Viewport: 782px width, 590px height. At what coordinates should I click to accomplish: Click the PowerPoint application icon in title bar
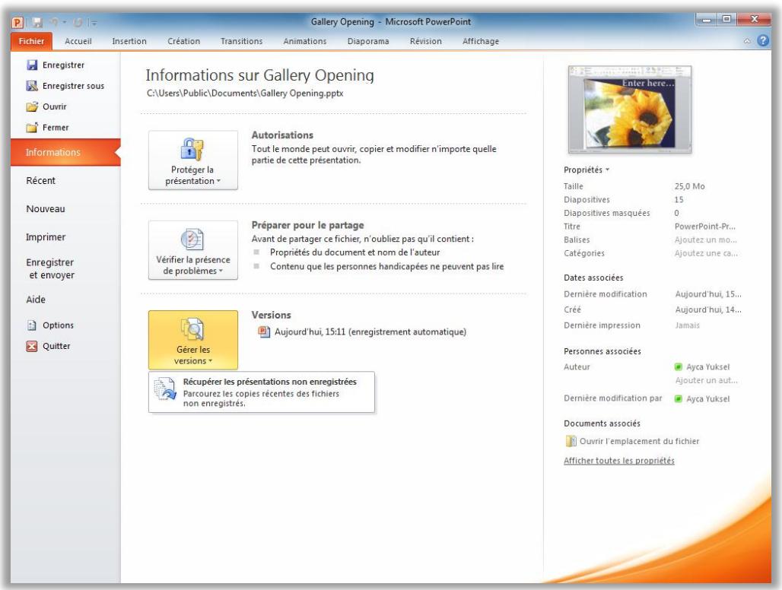pyautogui.click(x=17, y=22)
